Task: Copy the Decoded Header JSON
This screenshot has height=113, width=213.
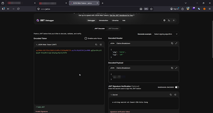Action: tap(172, 43)
